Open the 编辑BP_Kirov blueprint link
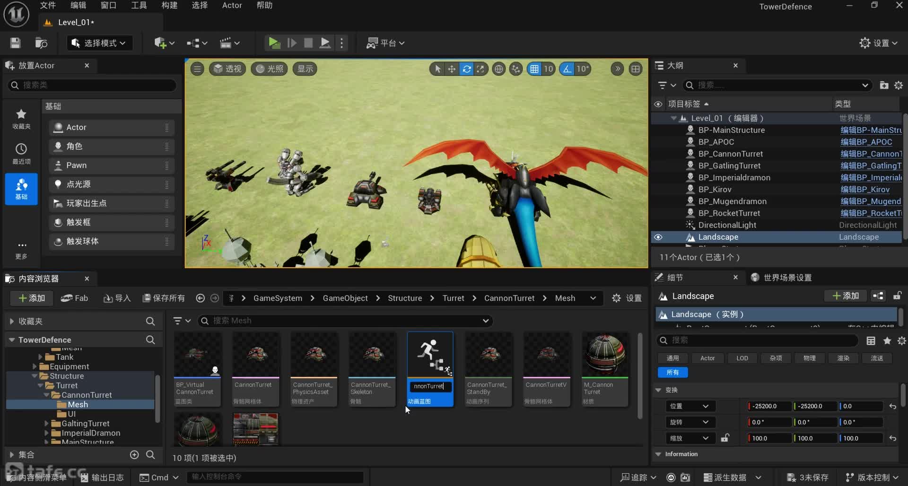Screen dimensions: 908x486 coord(865,190)
